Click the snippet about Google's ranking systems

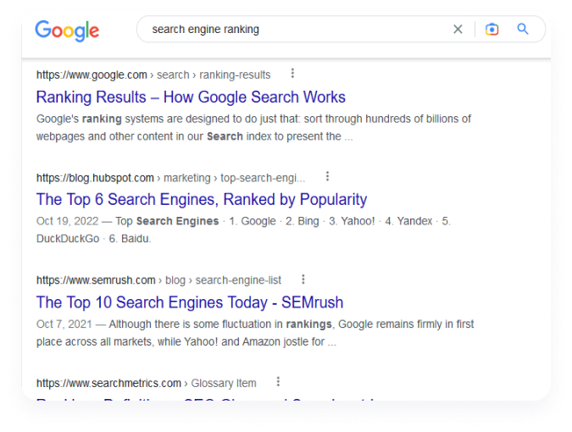253,127
